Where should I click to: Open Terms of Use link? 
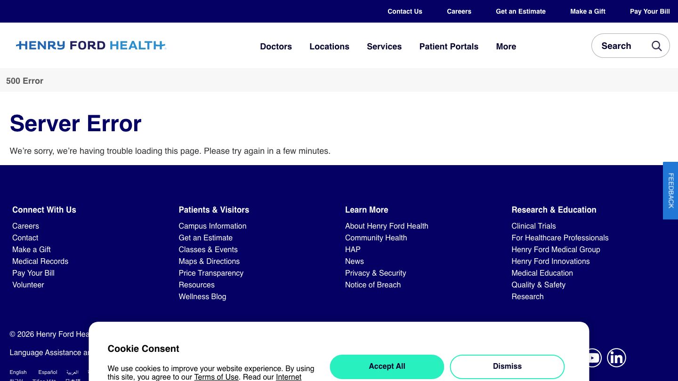pyautogui.click(x=216, y=377)
